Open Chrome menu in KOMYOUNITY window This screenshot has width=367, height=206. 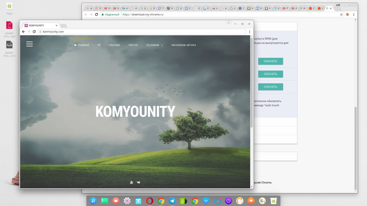tap(249, 31)
